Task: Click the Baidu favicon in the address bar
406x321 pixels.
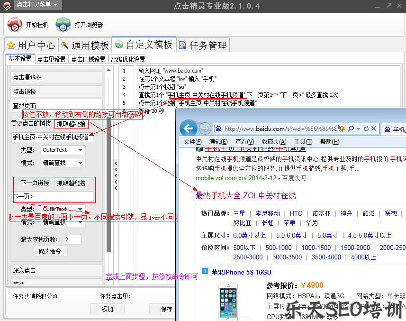Action: [x=218, y=128]
